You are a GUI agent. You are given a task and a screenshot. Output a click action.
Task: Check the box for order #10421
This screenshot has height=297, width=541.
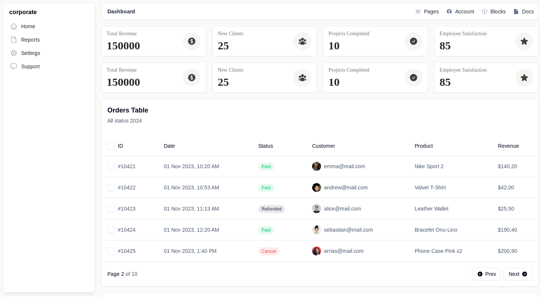[111, 166]
